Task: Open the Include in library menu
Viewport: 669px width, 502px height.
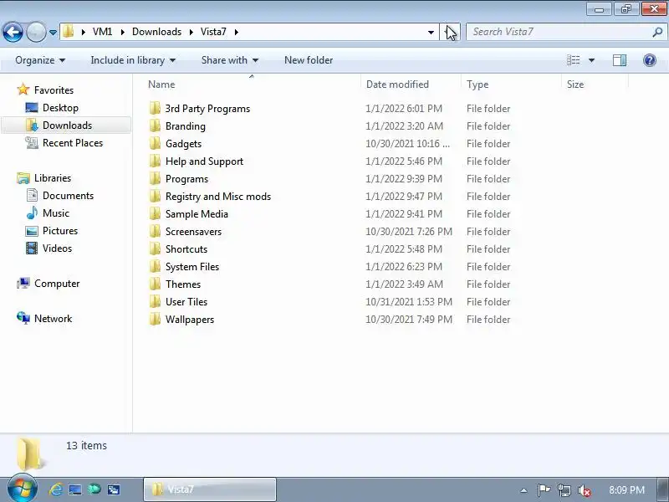Action: 133,60
